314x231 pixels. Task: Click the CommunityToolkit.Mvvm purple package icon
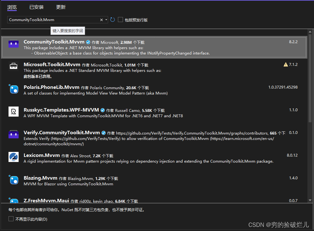click(x=13, y=43)
